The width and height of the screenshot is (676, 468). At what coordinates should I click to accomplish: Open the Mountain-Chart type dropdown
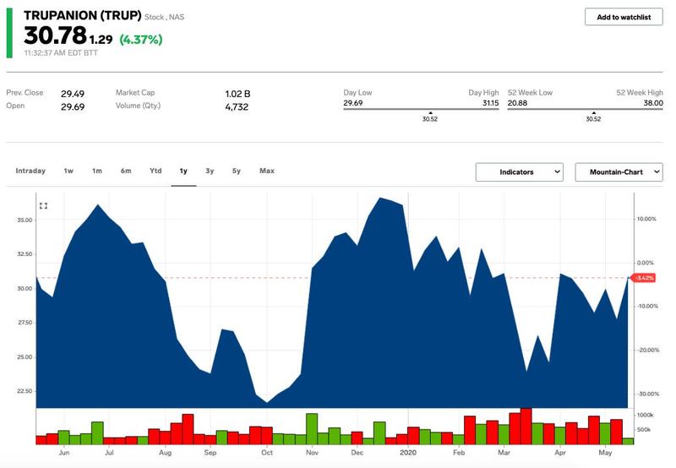pyautogui.click(x=619, y=172)
